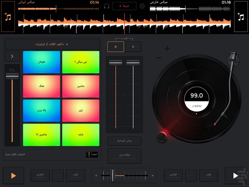
Task: Open settings with the gear icon
Action: click(x=142, y=6)
